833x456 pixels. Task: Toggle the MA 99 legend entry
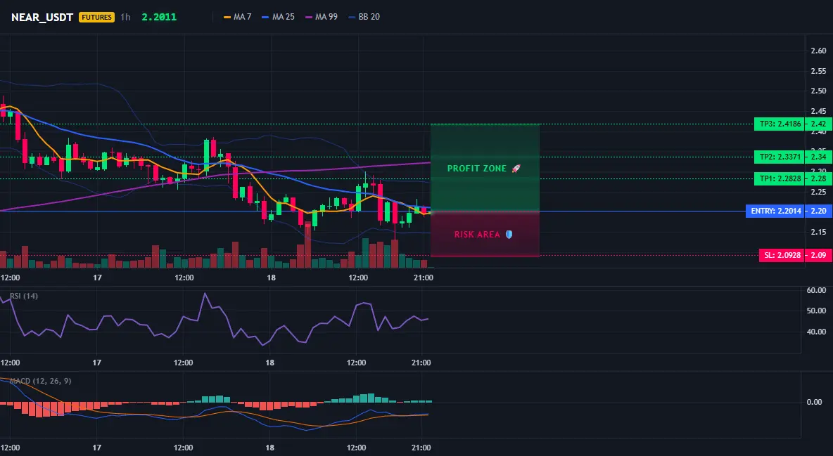[322, 17]
